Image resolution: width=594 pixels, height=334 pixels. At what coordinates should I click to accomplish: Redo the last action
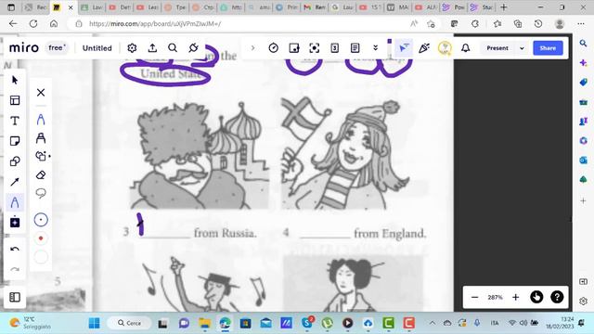tap(15, 269)
